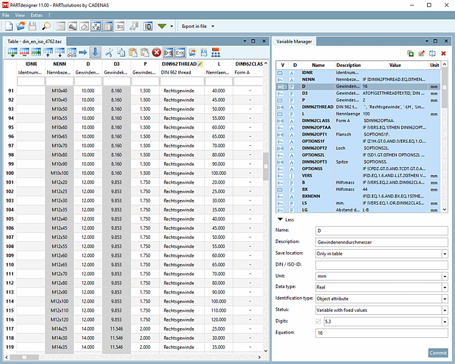The width and height of the screenshot is (455, 364).
Task: Click the blue down arrow icon
Action: (x=95, y=53)
